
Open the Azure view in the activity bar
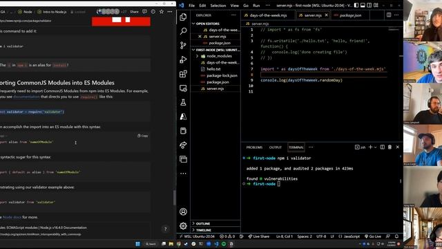(183, 117)
